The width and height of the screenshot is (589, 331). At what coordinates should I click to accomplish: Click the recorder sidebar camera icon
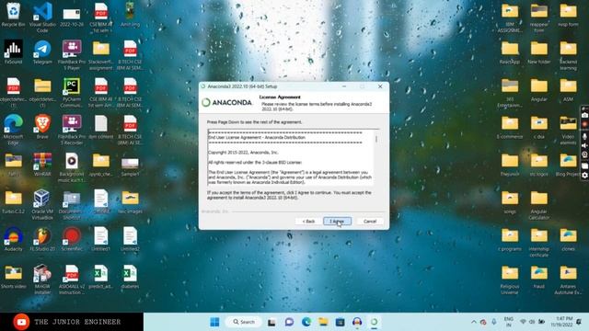[x=584, y=116]
